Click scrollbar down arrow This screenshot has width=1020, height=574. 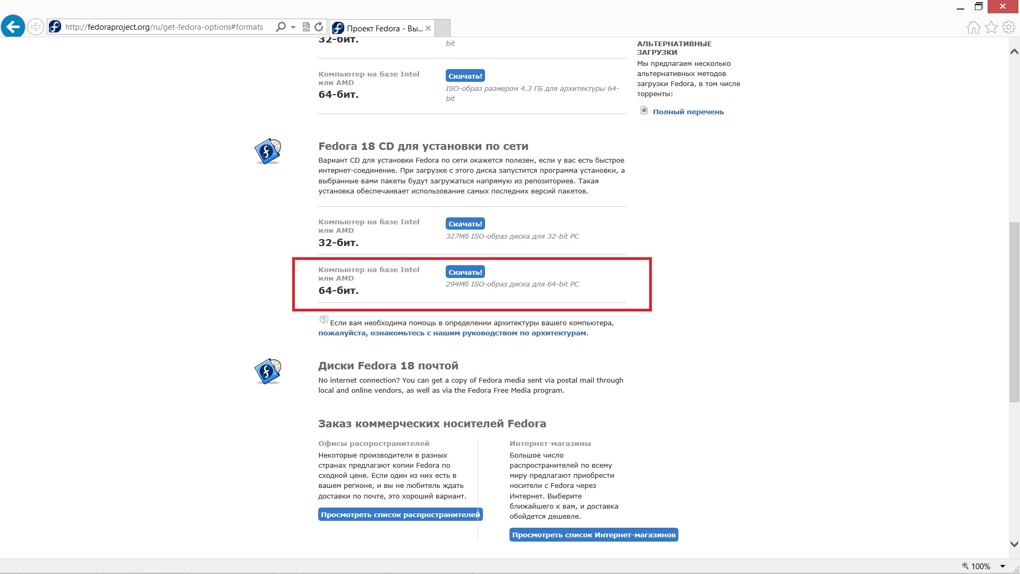click(x=1014, y=544)
